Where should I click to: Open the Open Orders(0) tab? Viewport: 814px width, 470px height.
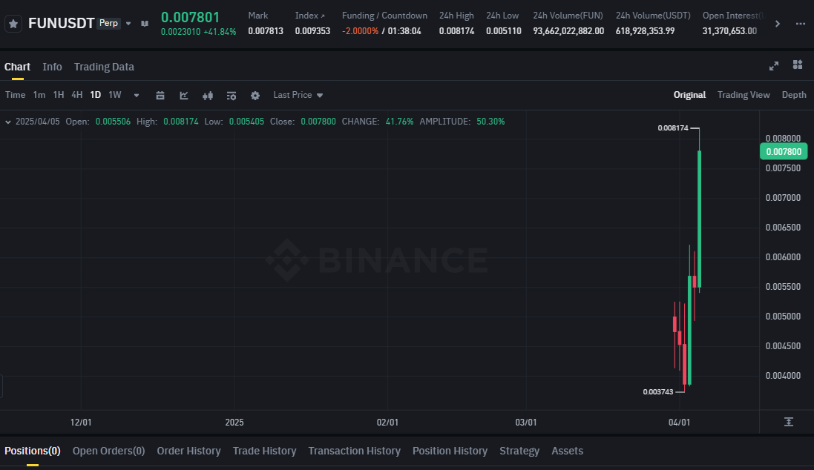tap(108, 451)
